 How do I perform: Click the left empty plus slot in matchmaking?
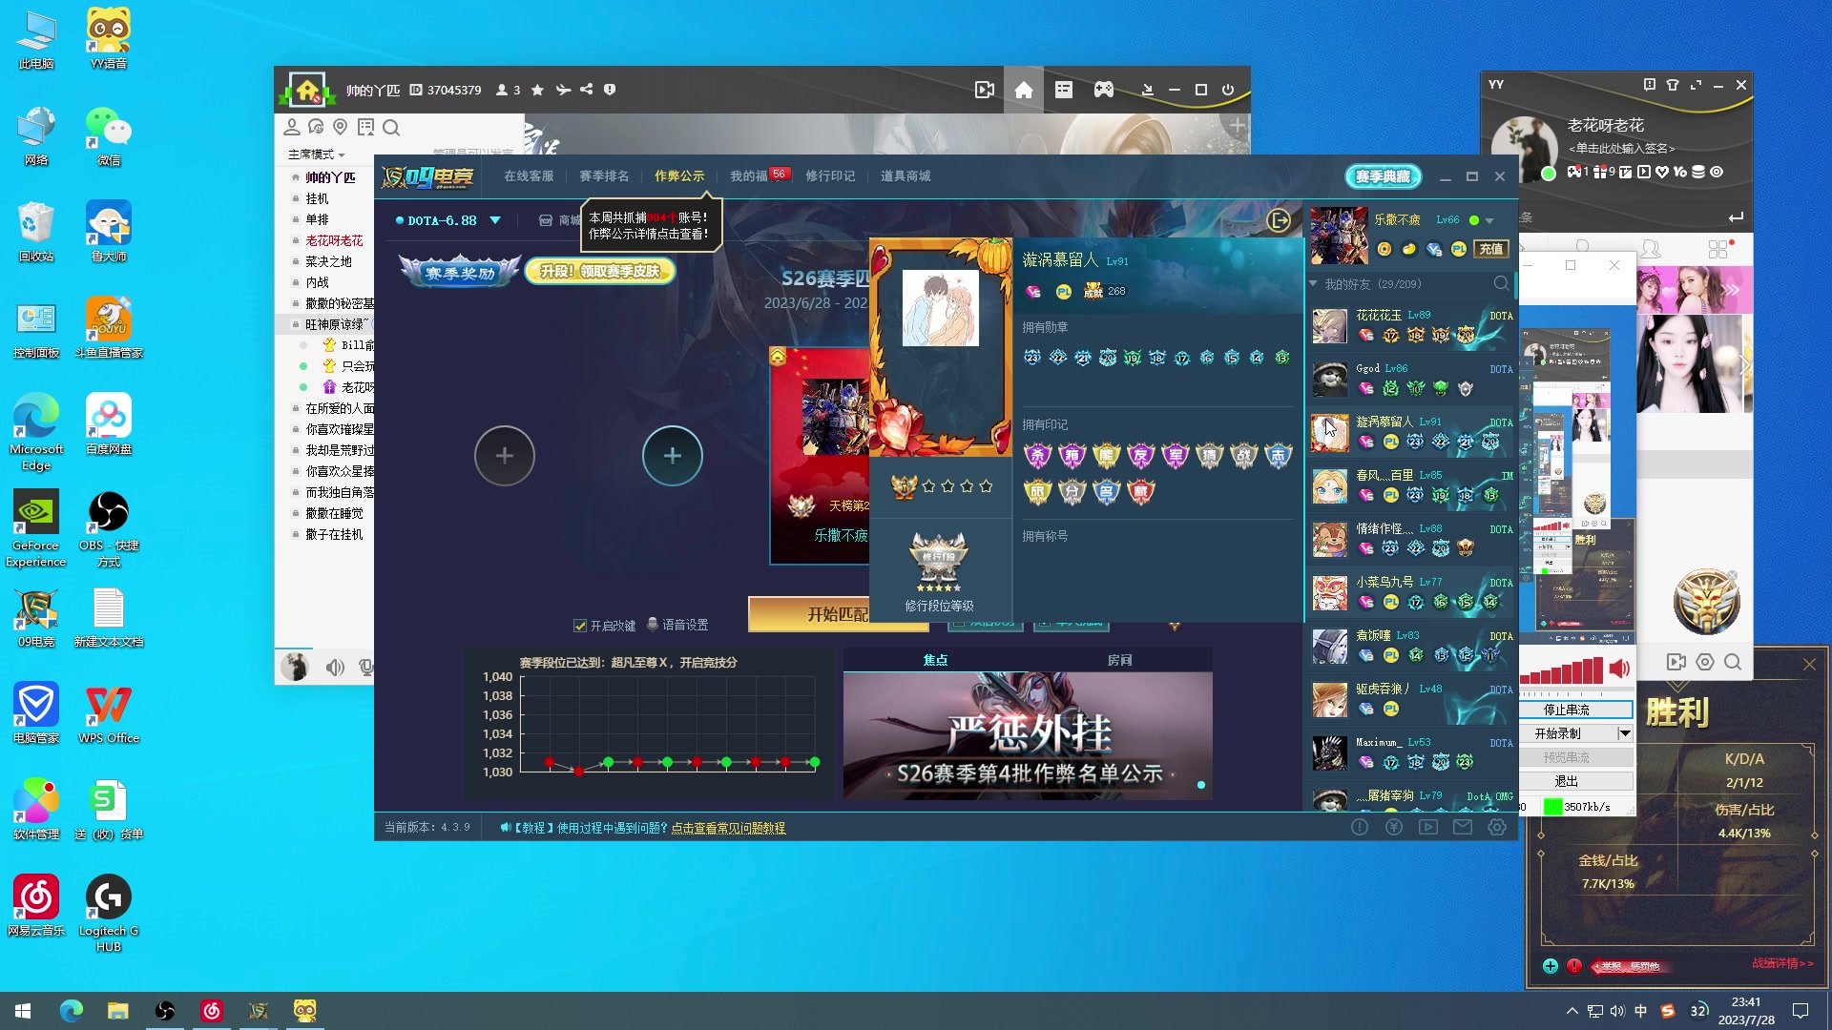pos(505,456)
